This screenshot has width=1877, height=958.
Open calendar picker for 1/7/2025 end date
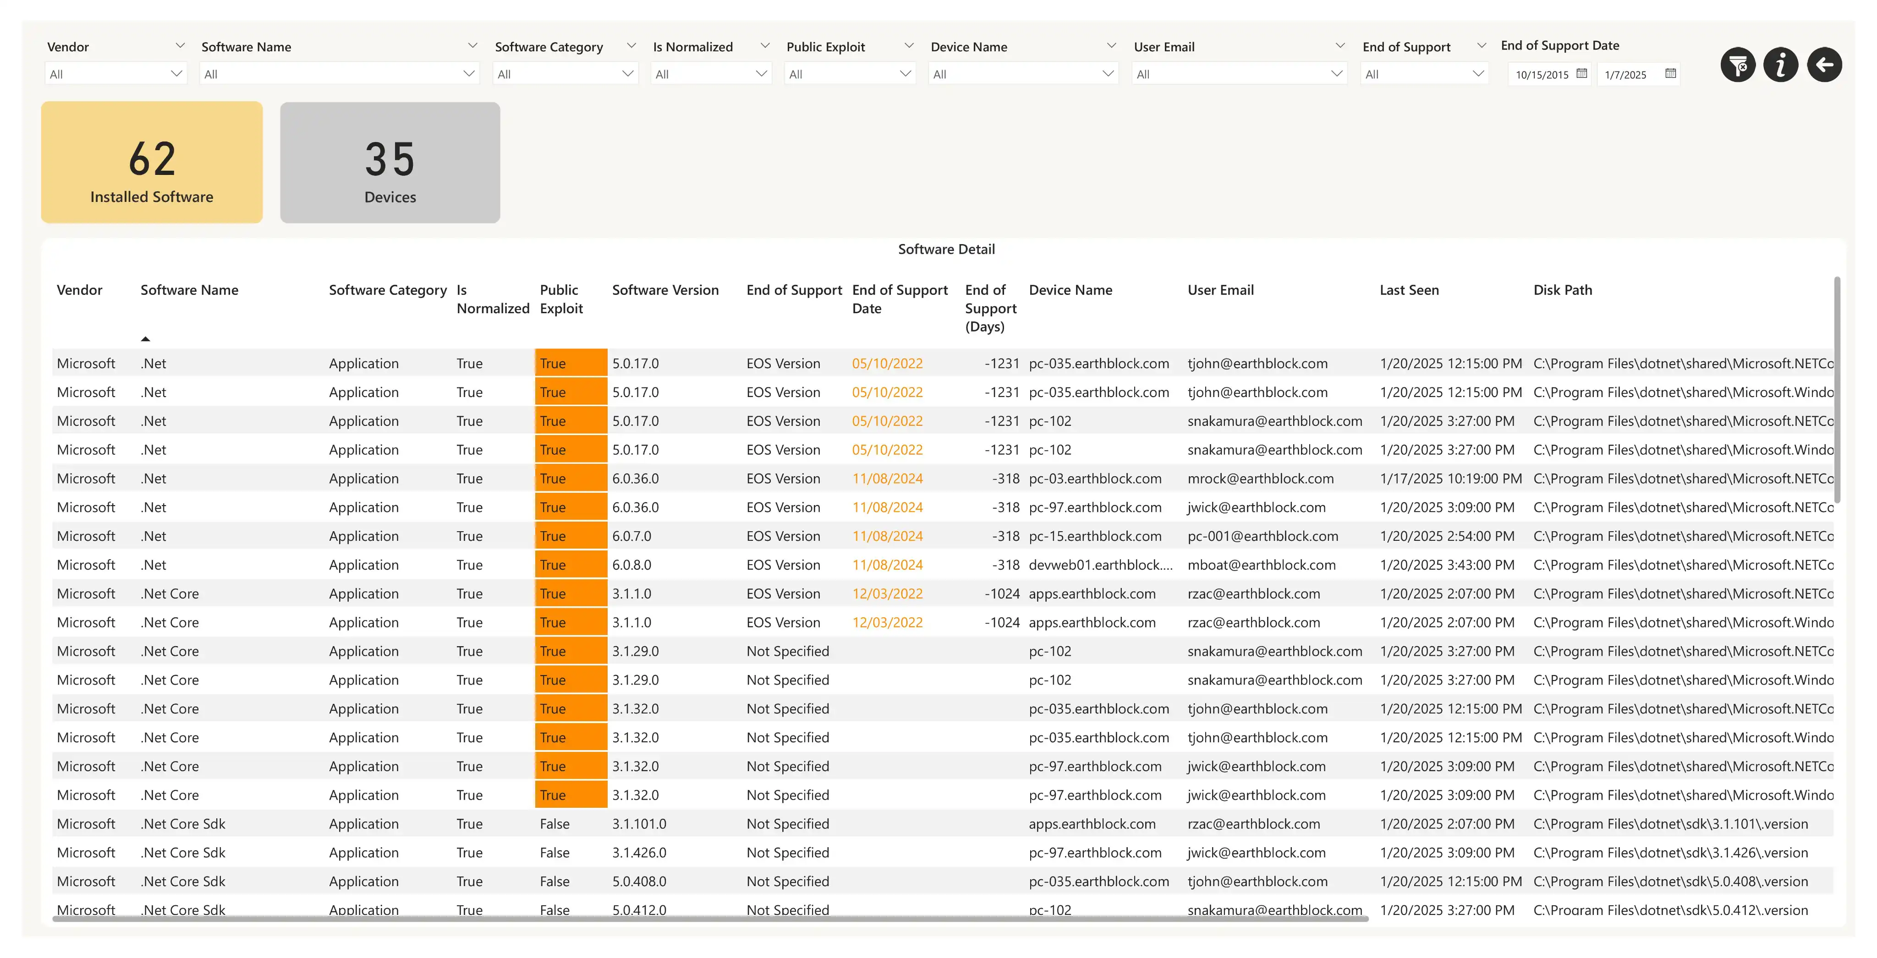tap(1671, 74)
